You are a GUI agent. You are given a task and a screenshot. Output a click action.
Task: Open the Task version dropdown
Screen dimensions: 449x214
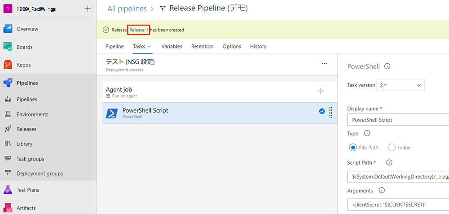401,85
